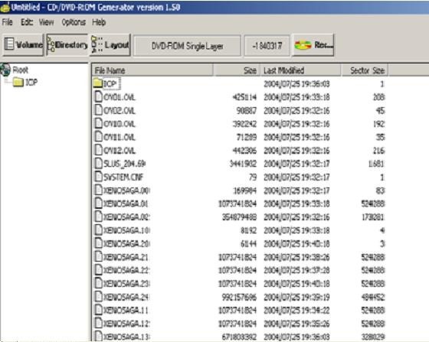Click size value 425114 of OV01.OVL

(244, 97)
